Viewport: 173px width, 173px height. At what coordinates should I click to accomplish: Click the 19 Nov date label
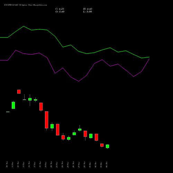(46, 164)
